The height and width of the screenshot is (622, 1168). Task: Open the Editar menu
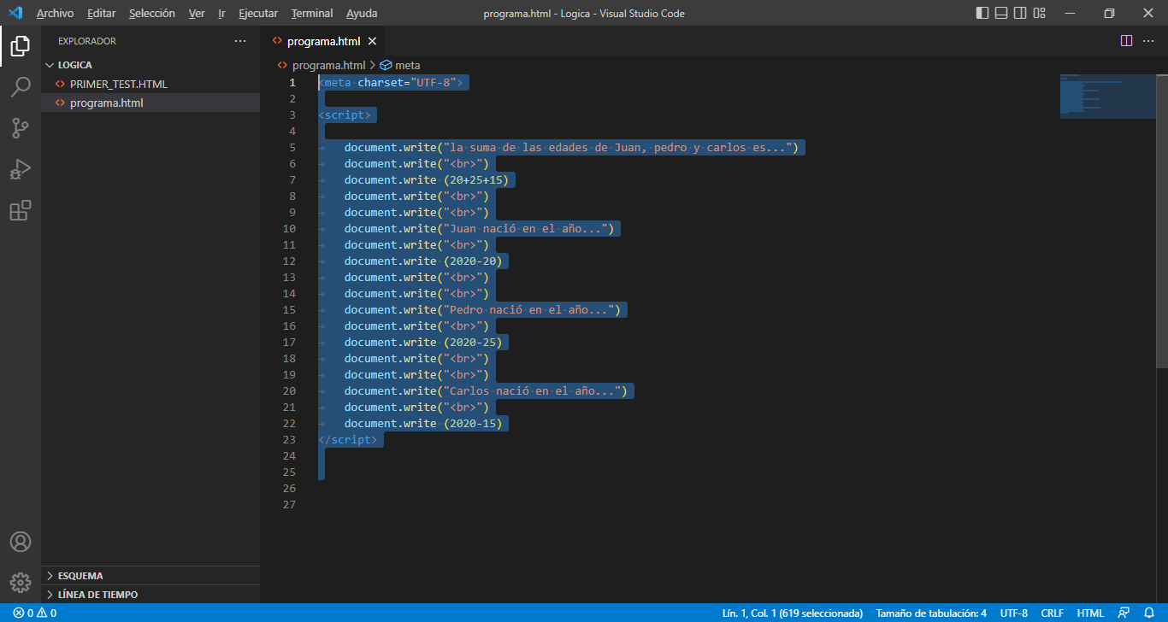[101, 13]
